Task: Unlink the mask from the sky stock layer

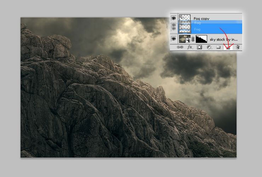Action: pyautogui.click(x=193, y=39)
